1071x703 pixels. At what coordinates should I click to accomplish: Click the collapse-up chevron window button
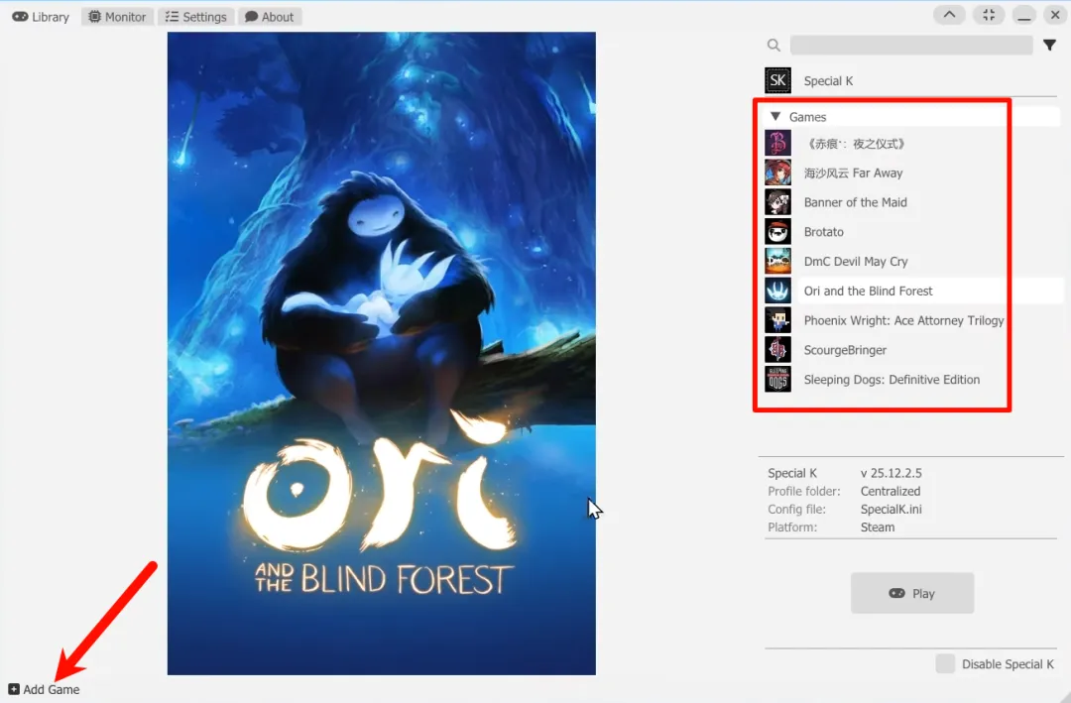coord(949,15)
